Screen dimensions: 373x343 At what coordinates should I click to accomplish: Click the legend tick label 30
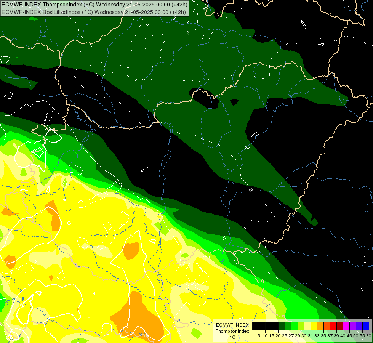304,336
